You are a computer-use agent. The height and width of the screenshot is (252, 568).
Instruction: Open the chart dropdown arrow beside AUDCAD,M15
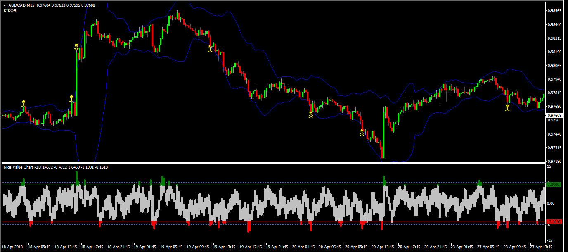click(5, 5)
